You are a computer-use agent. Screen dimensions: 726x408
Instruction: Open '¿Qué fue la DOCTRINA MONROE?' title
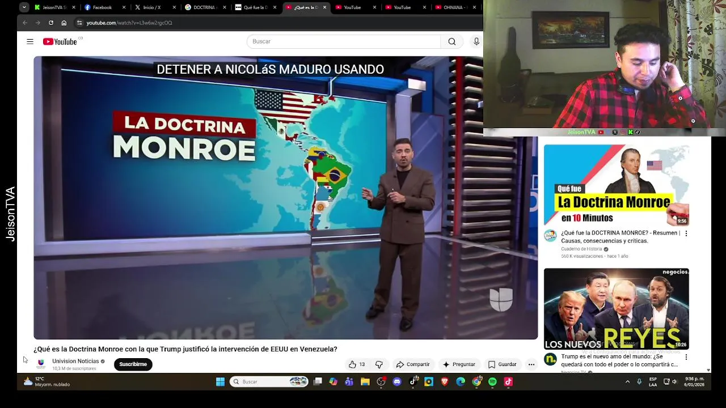[621, 237]
